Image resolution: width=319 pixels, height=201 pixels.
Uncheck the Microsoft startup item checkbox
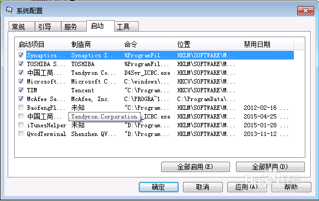[x=21, y=81]
